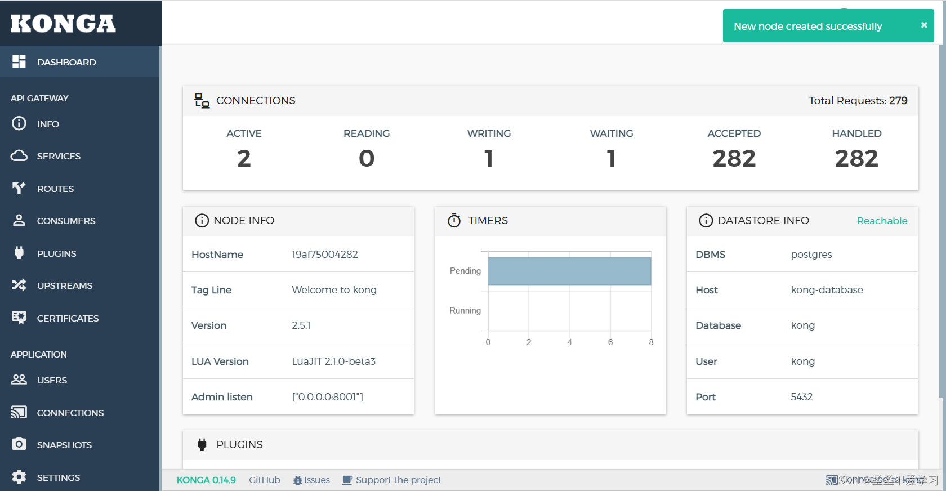This screenshot has width=946, height=491.
Task: Click the HostName value 19af75004282
Action: click(325, 254)
